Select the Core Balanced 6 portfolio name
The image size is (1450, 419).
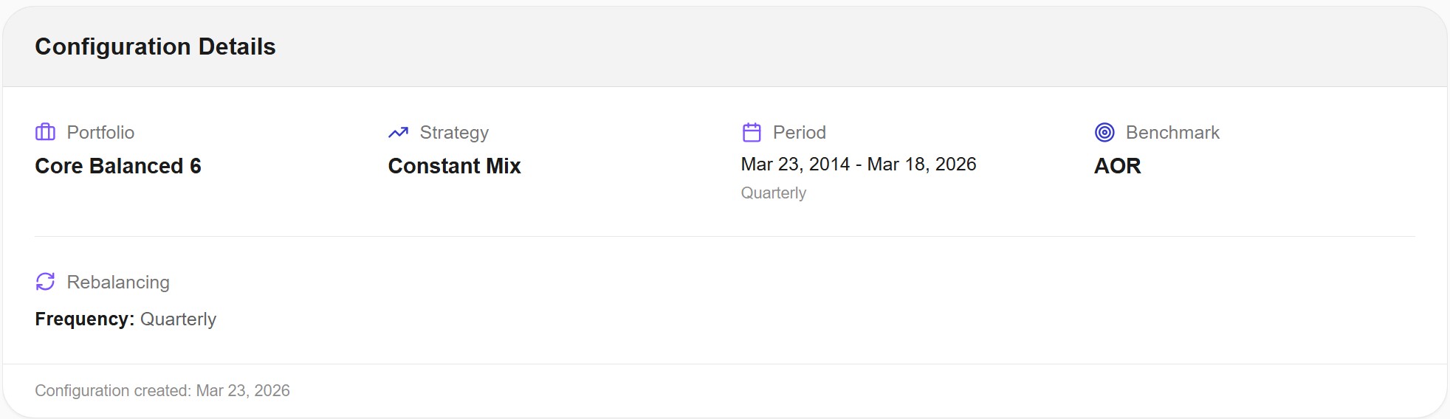click(118, 166)
